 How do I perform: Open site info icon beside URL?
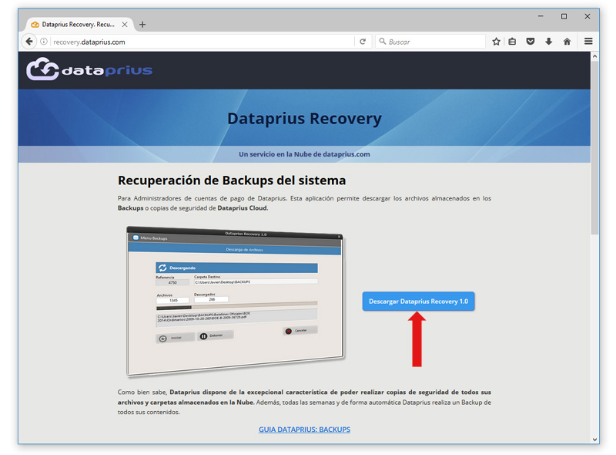44,42
